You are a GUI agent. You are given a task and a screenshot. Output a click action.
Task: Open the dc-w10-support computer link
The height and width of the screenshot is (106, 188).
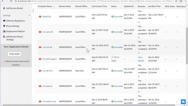(50, 59)
